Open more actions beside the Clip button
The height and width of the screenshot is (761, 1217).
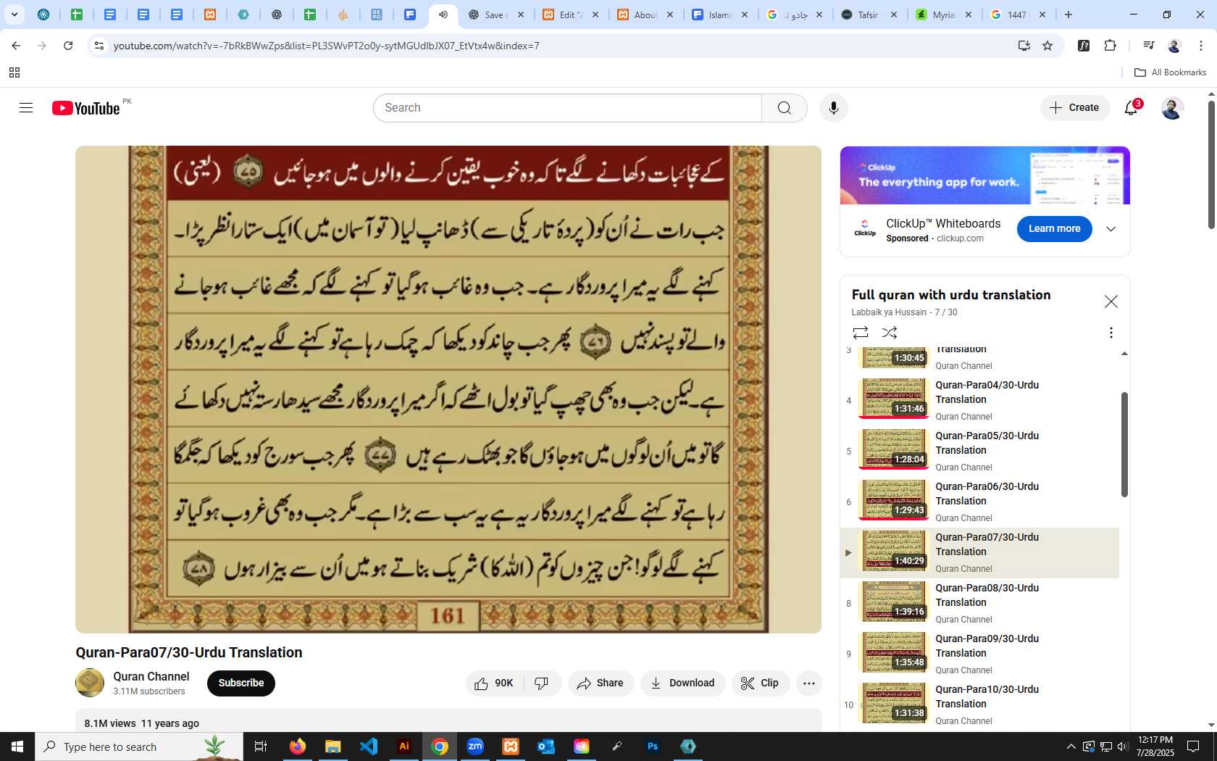click(x=809, y=683)
